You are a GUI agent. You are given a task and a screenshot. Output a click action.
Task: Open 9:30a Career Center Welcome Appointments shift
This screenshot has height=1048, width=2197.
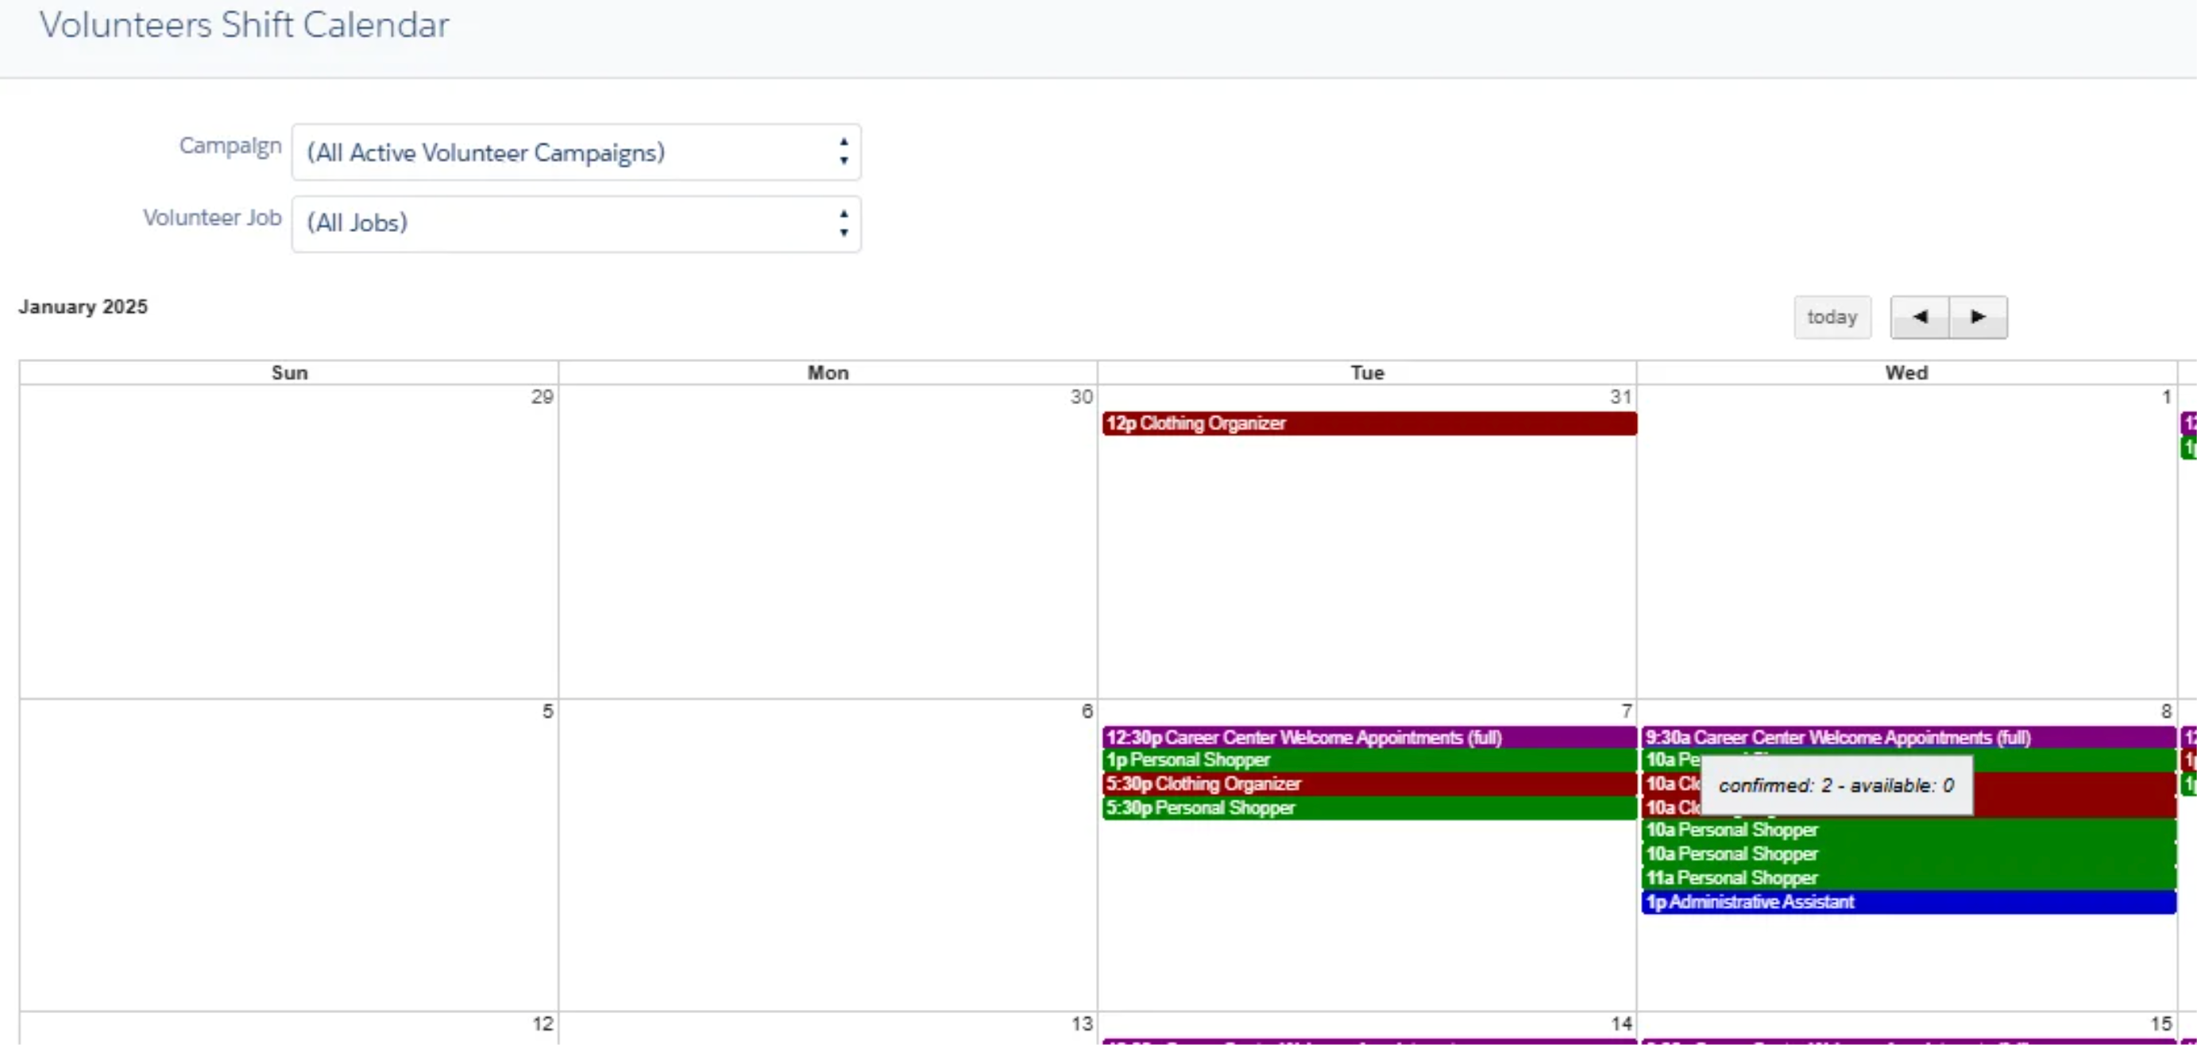coord(1909,738)
